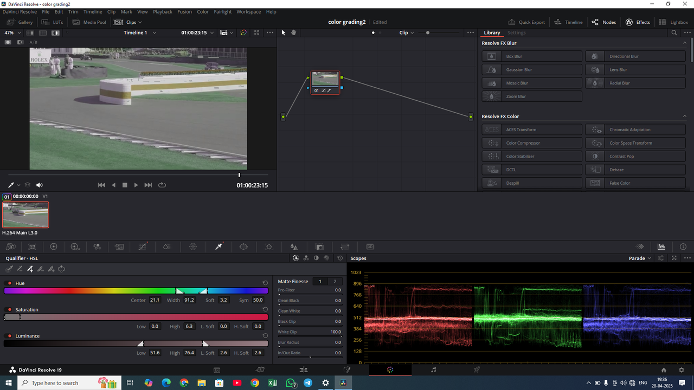This screenshot has width=694, height=390.
Task: Open the Color menu
Action: tap(203, 11)
